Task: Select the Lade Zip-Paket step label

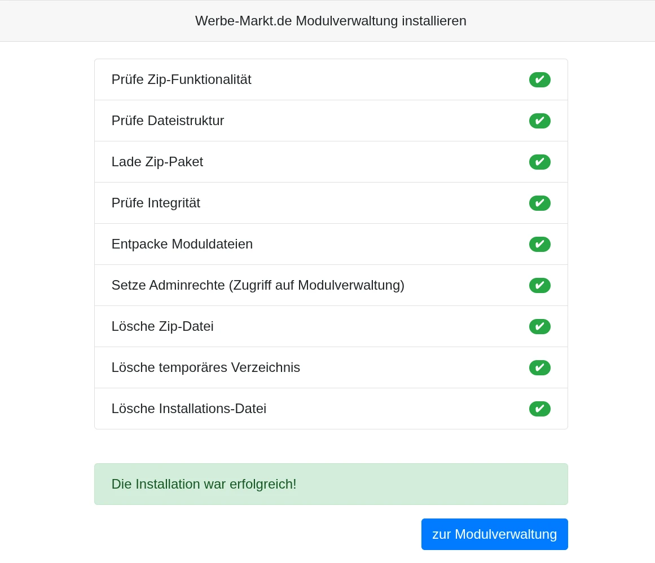Action: 157,162
